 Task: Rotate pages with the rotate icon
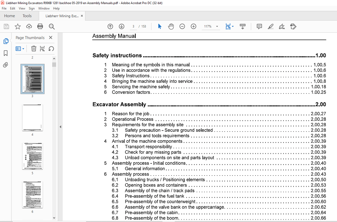point(51,48)
